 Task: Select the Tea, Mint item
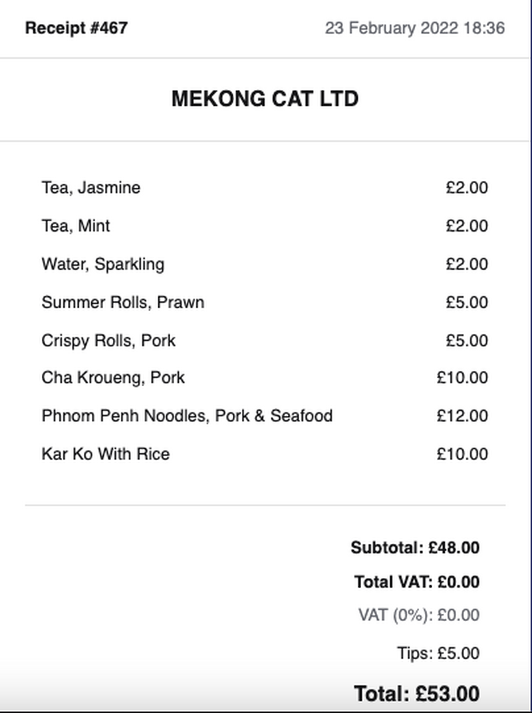[76, 226]
